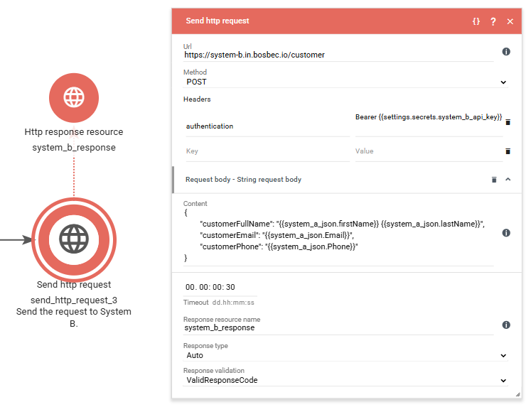Click the Timeout duration field
The width and height of the screenshot is (531, 407).
[220, 287]
